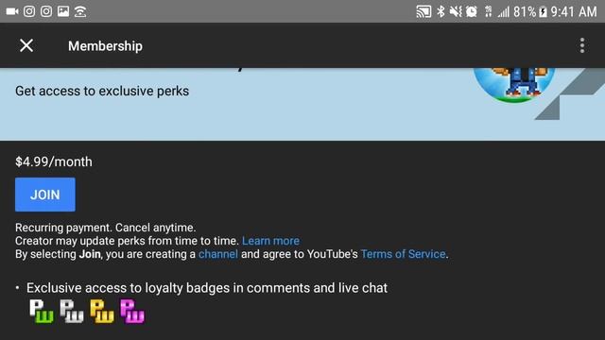Image resolution: width=605 pixels, height=340 pixels.
Task: Close the Membership screen with the X
Action: [26, 45]
